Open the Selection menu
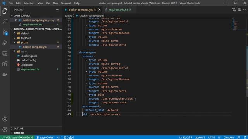This screenshot has height=139, width=248. [29, 3]
